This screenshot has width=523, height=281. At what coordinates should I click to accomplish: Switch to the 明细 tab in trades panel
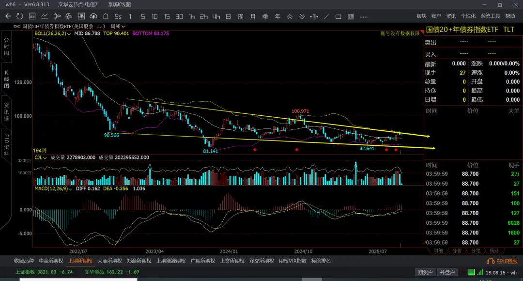(438, 251)
